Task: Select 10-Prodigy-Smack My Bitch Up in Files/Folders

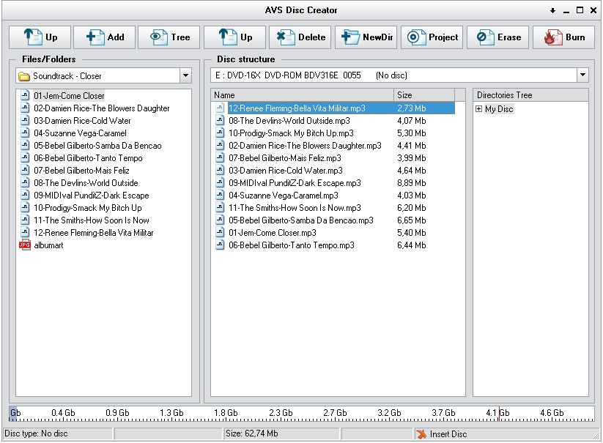Action: point(88,208)
